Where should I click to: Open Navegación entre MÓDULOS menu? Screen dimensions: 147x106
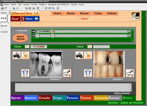(x=59, y=5)
